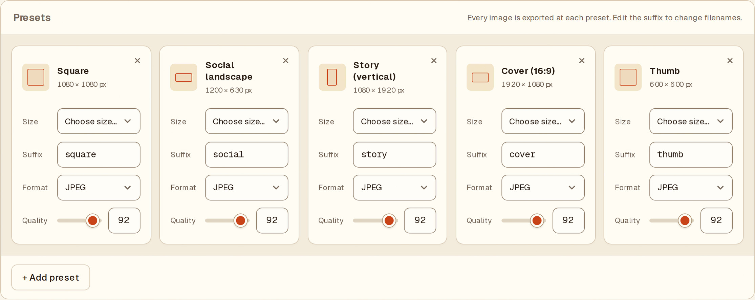755x300 pixels.
Task: Click the Square preset aspect ratio icon
Action: pyautogui.click(x=36, y=77)
